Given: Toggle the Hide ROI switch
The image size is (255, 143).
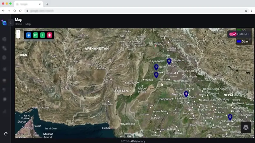Looking at the screenshot, I should pyautogui.click(x=233, y=34).
